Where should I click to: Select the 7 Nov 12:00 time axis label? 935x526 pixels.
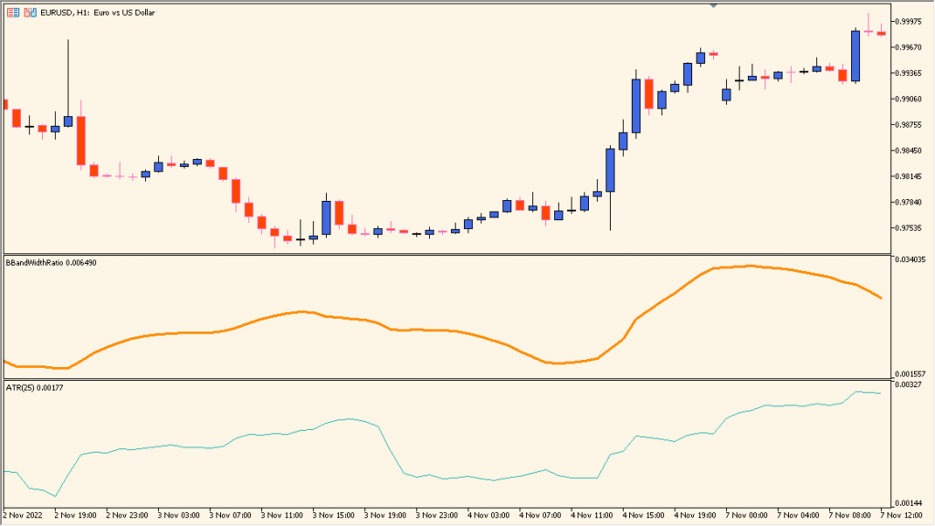coord(900,514)
